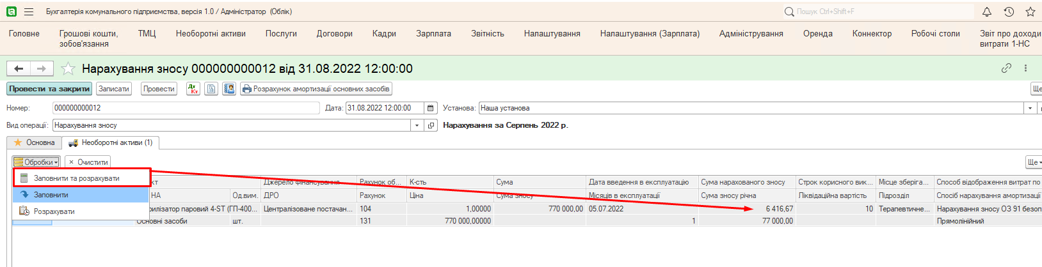The width and height of the screenshot is (1042, 267).
Task: Select Сума cell 770 000,00
Action: [540, 209]
